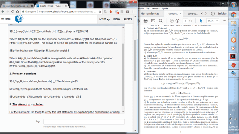Viewport: 239px width, 134px height.
Task: Send the PDF by email in Acrobat
Action: click(x=153, y=21)
